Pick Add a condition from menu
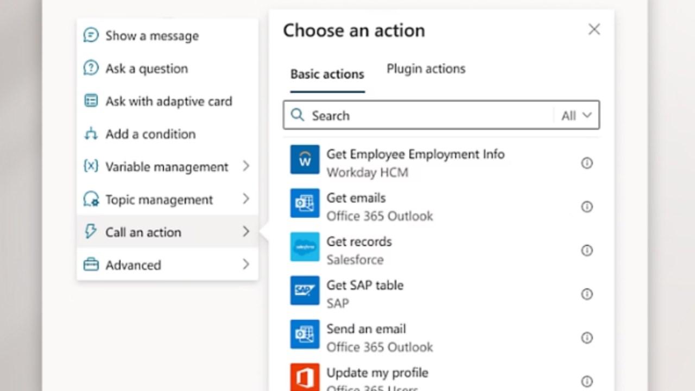695x391 pixels. (x=150, y=134)
